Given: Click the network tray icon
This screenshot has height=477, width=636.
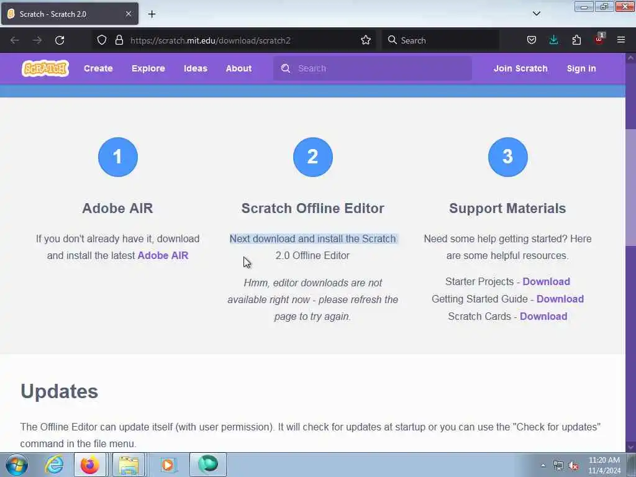Looking at the screenshot, I should point(558,466).
